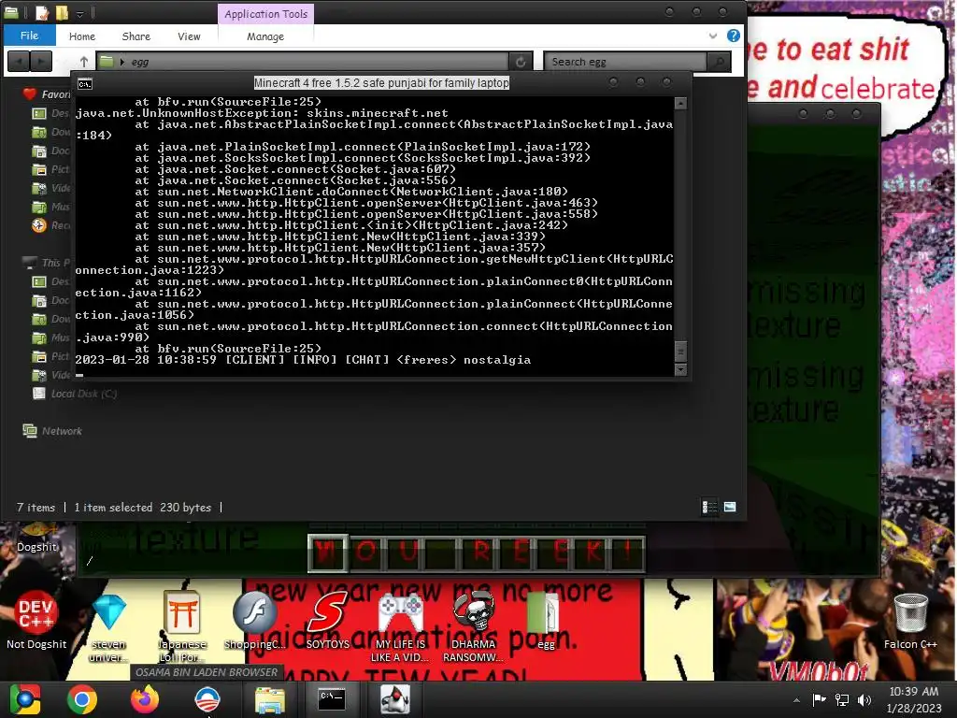Open the steven univer... diamond desktop icon
This screenshot has width=957, height=718.
point(108,625)
